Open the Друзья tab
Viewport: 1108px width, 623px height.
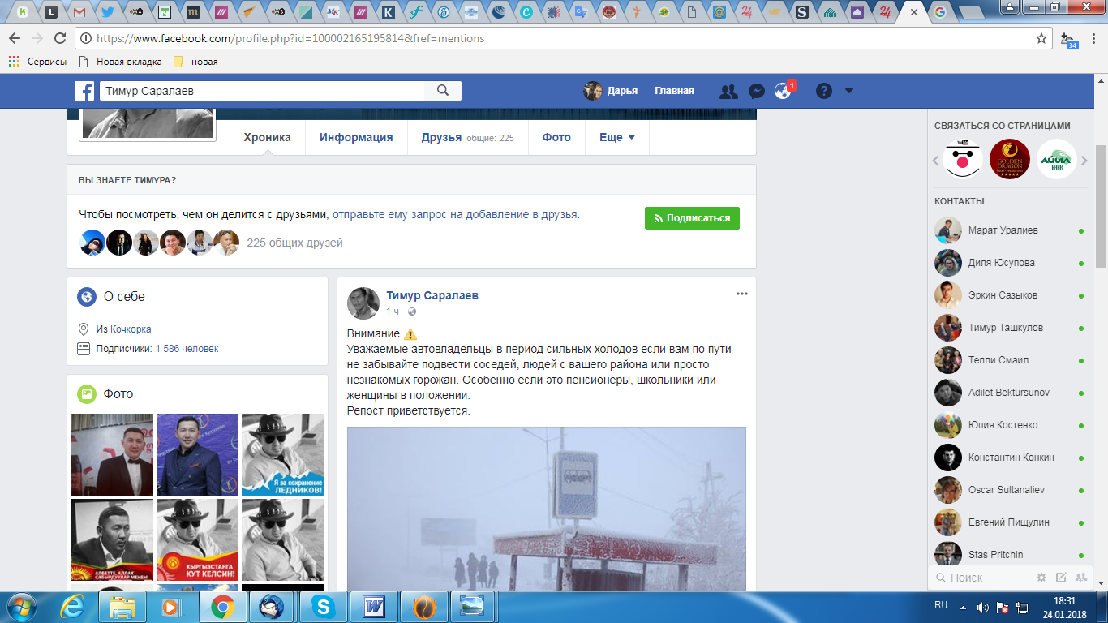point(467,137)
